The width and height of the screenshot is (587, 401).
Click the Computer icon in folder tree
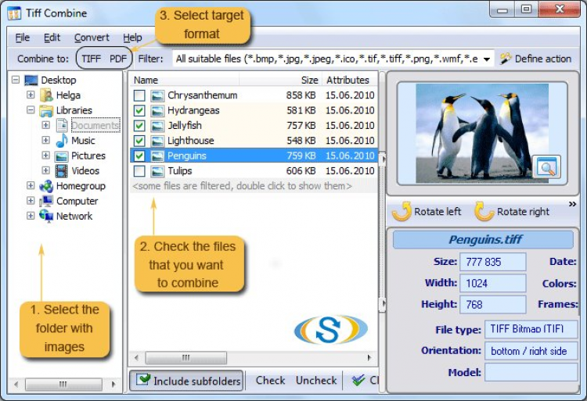tap(46, 201)
